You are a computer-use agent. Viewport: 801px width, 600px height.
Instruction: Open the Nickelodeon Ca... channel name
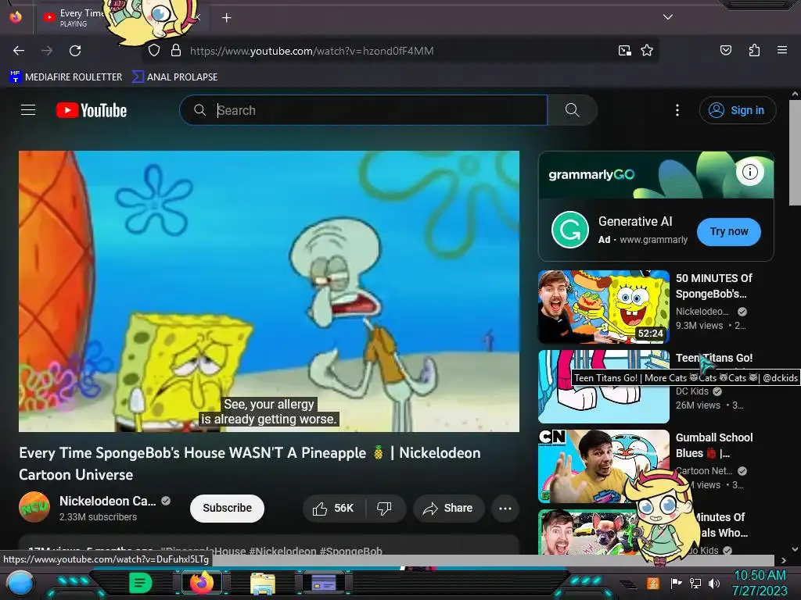pos(108,501)
